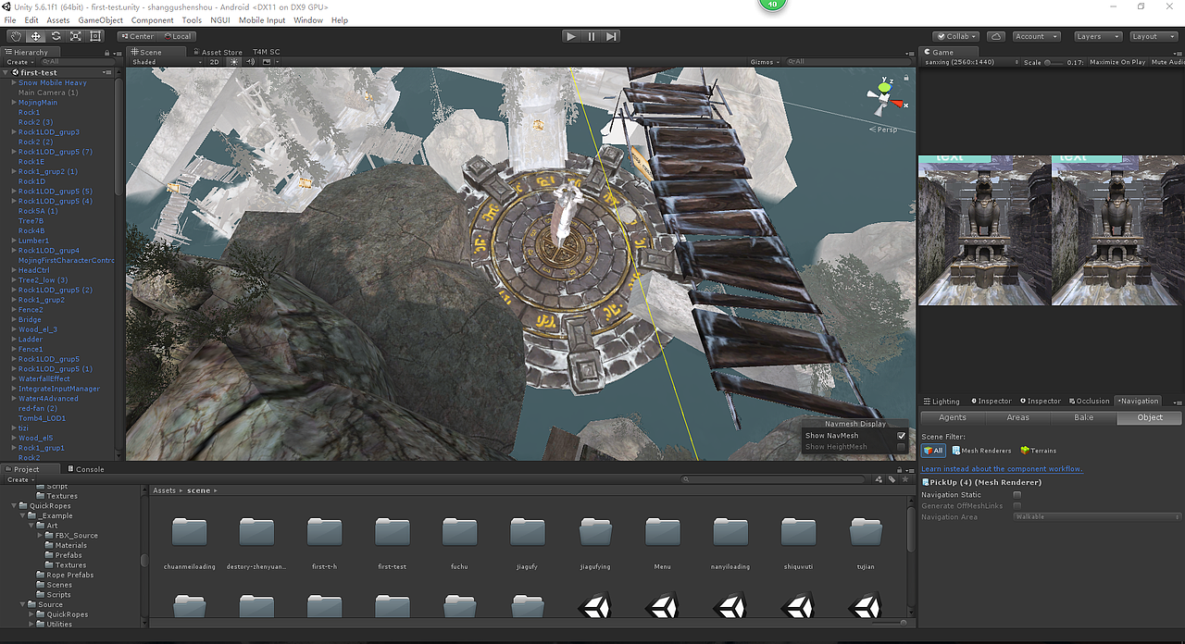
Task: Select the Rect Transform tool in the toolbar
Action: 95,36
